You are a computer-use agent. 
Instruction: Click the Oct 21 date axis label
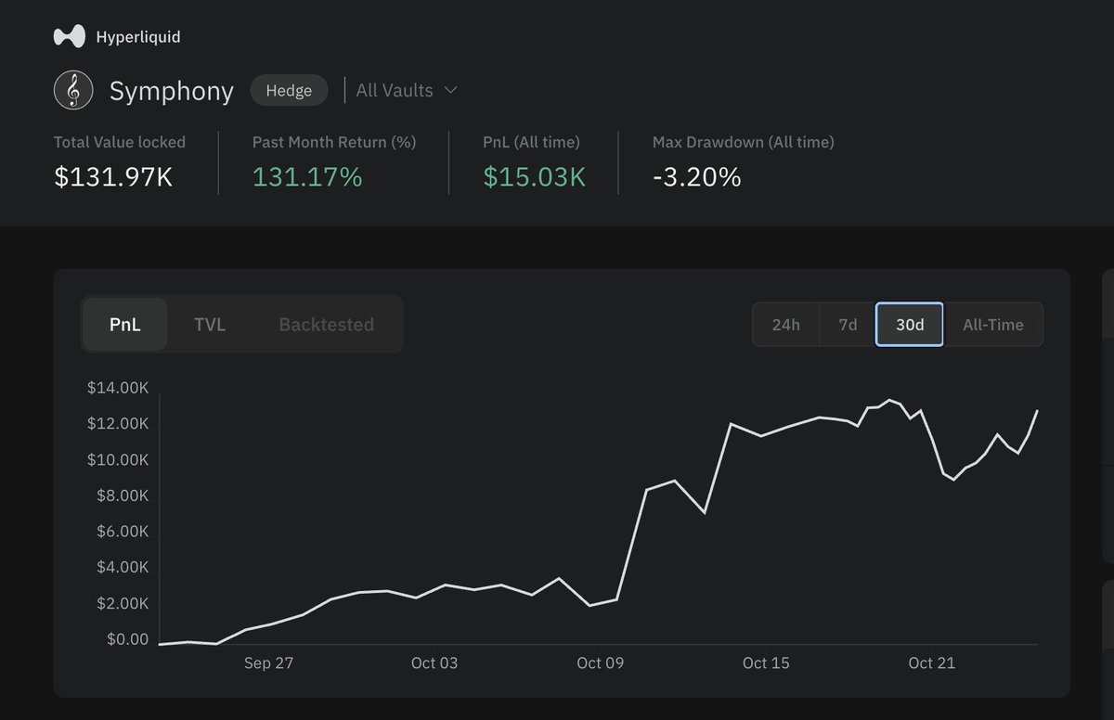coord(932,662)
